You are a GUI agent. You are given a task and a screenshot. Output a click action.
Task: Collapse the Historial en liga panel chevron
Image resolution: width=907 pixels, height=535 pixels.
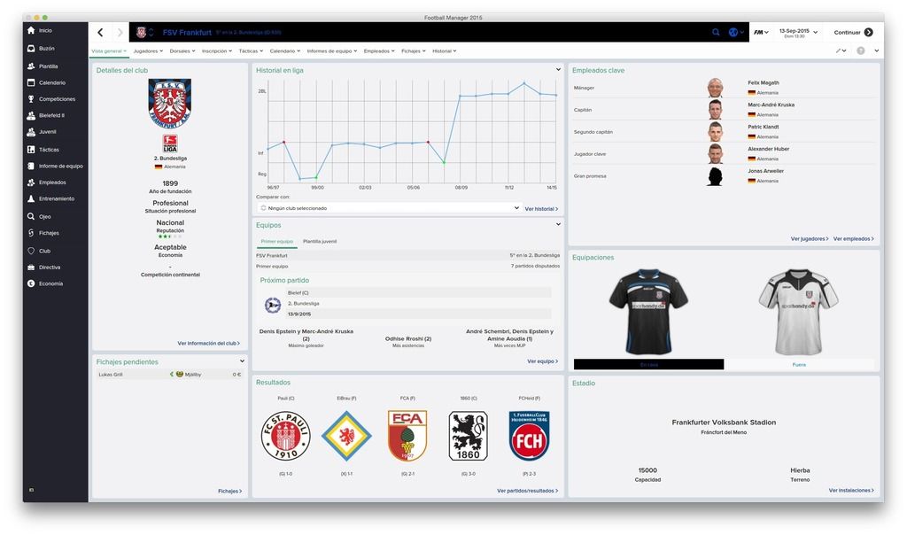click(x=558, y=69)
